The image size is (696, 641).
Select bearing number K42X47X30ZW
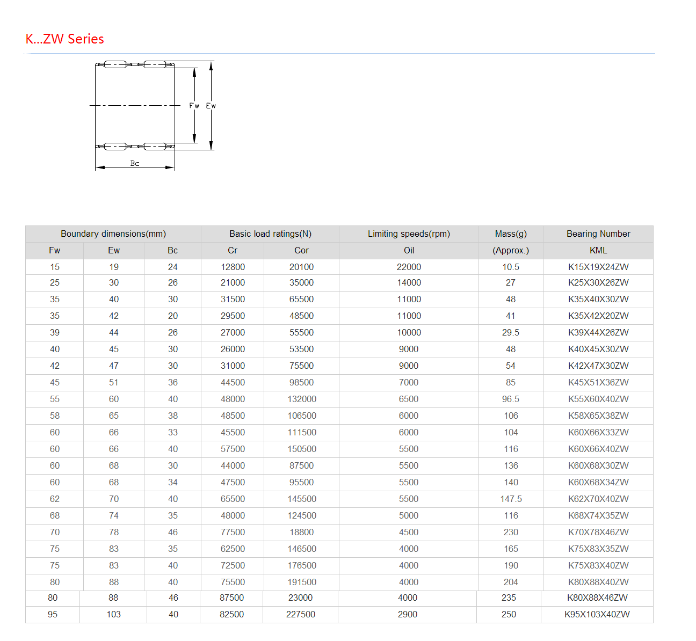click(x=598, y=366)
